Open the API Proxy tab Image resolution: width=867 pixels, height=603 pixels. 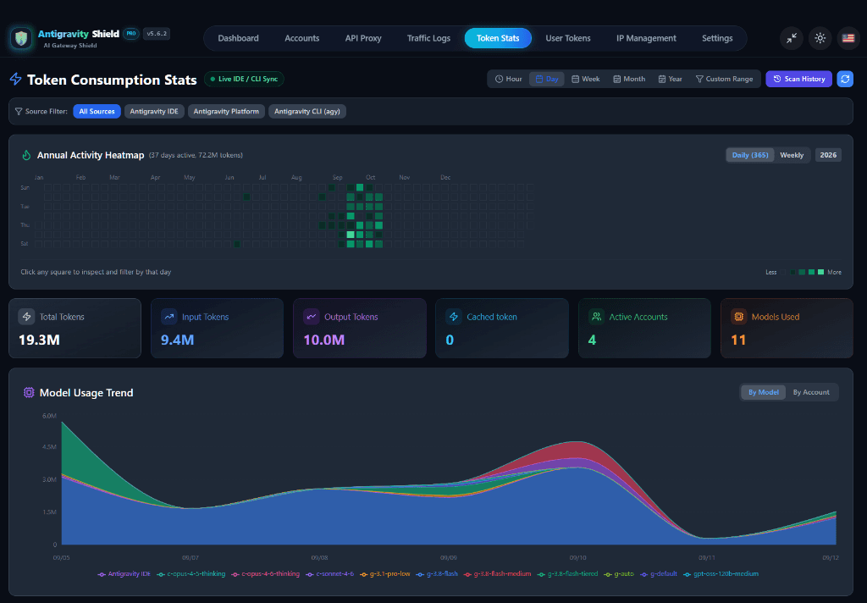pyautogui.click(x=363, y=38)
